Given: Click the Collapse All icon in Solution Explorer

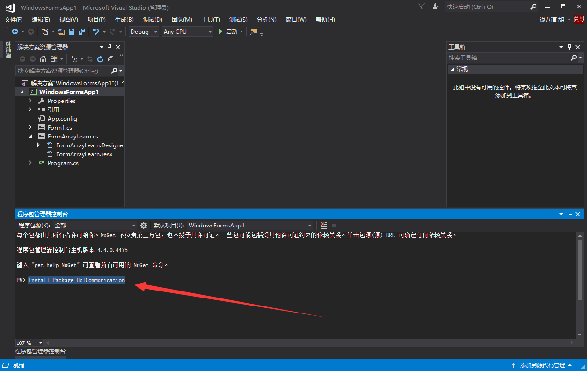Looking at the screenshot, I should pyautogui.click(x=110, y=59).
